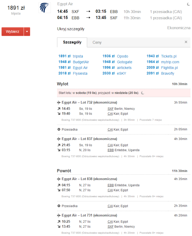Click layover circle icon in Wylot section
Screen dimensions: 192x236
tap(59, 129)
